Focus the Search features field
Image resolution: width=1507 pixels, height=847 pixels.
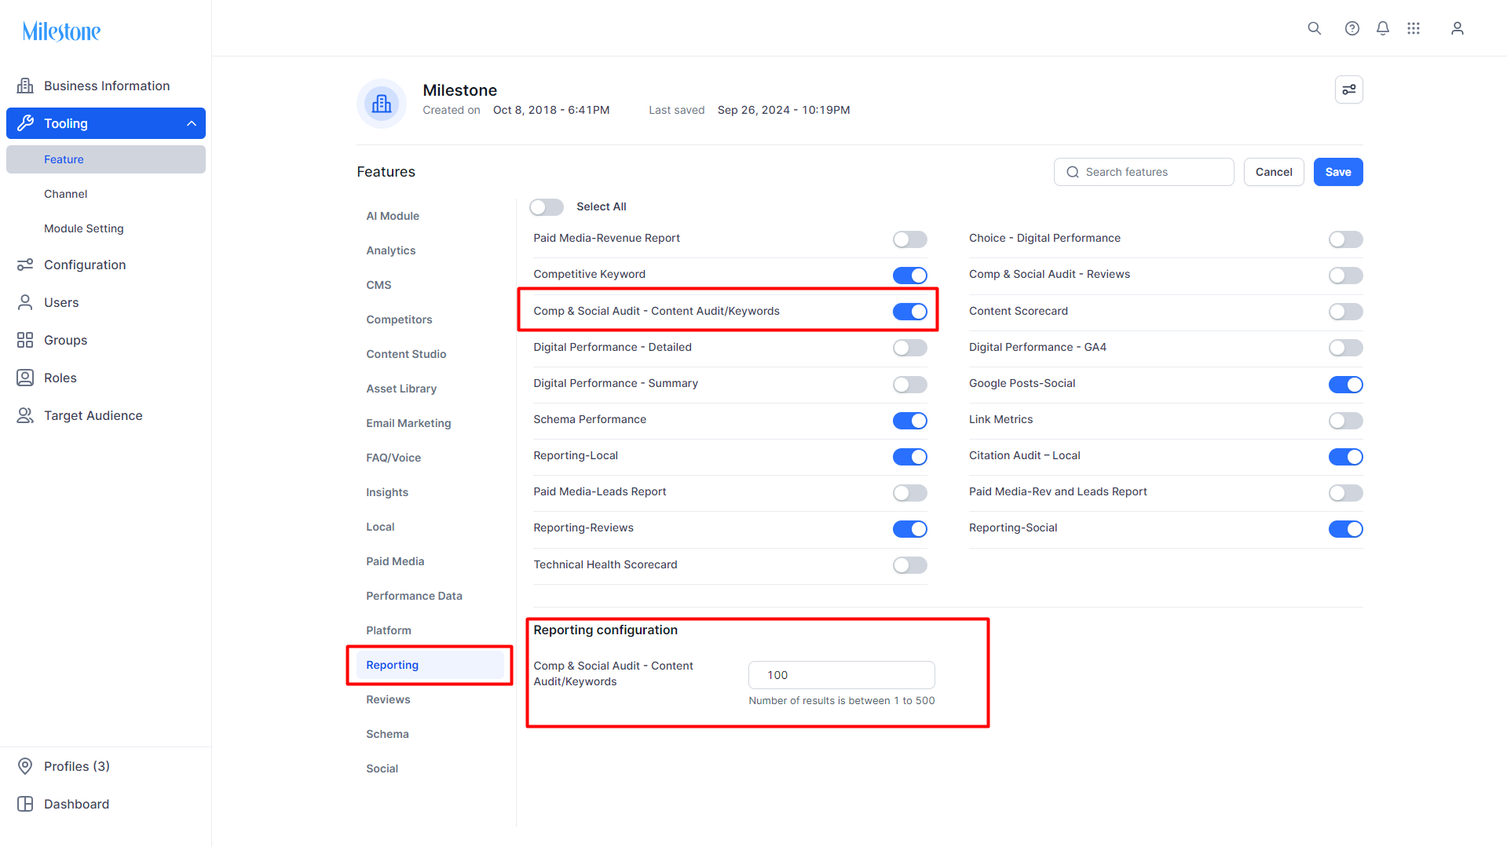(x=1143, y=172)
